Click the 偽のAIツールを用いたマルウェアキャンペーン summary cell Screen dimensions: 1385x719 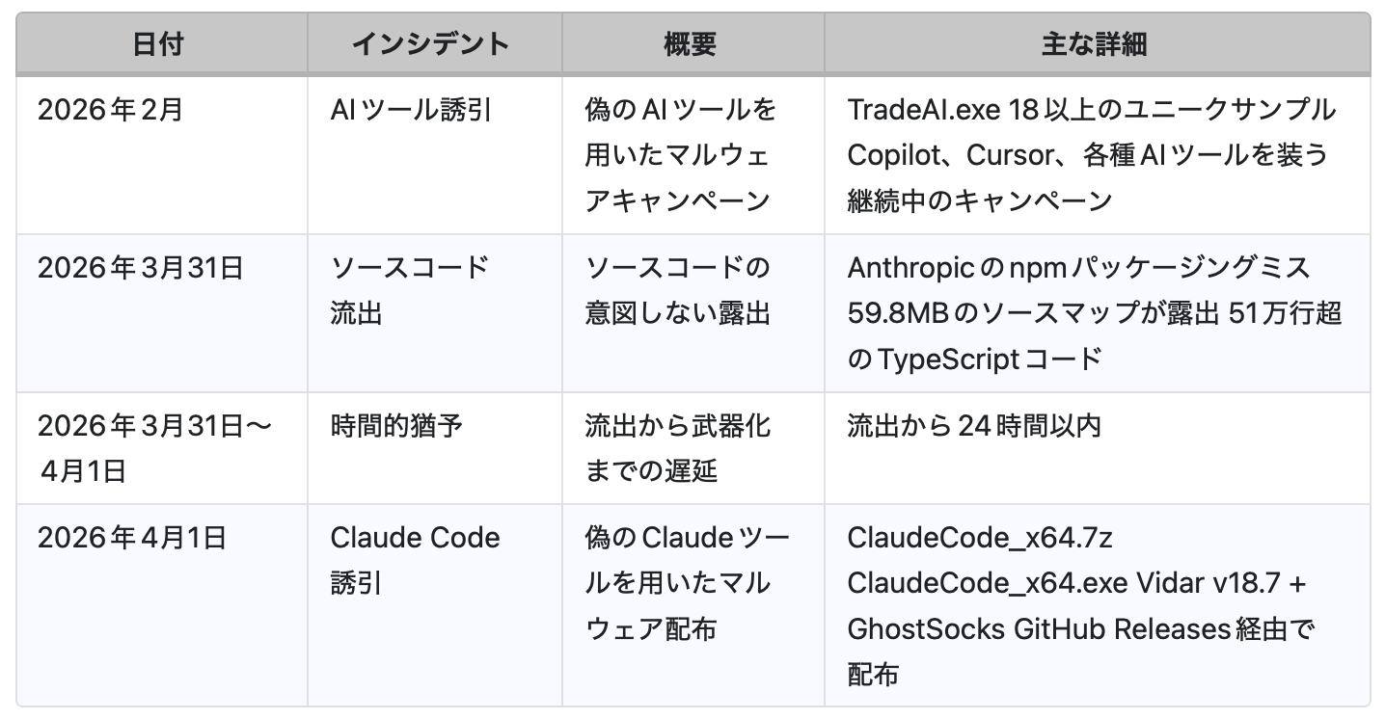[679, 155]
